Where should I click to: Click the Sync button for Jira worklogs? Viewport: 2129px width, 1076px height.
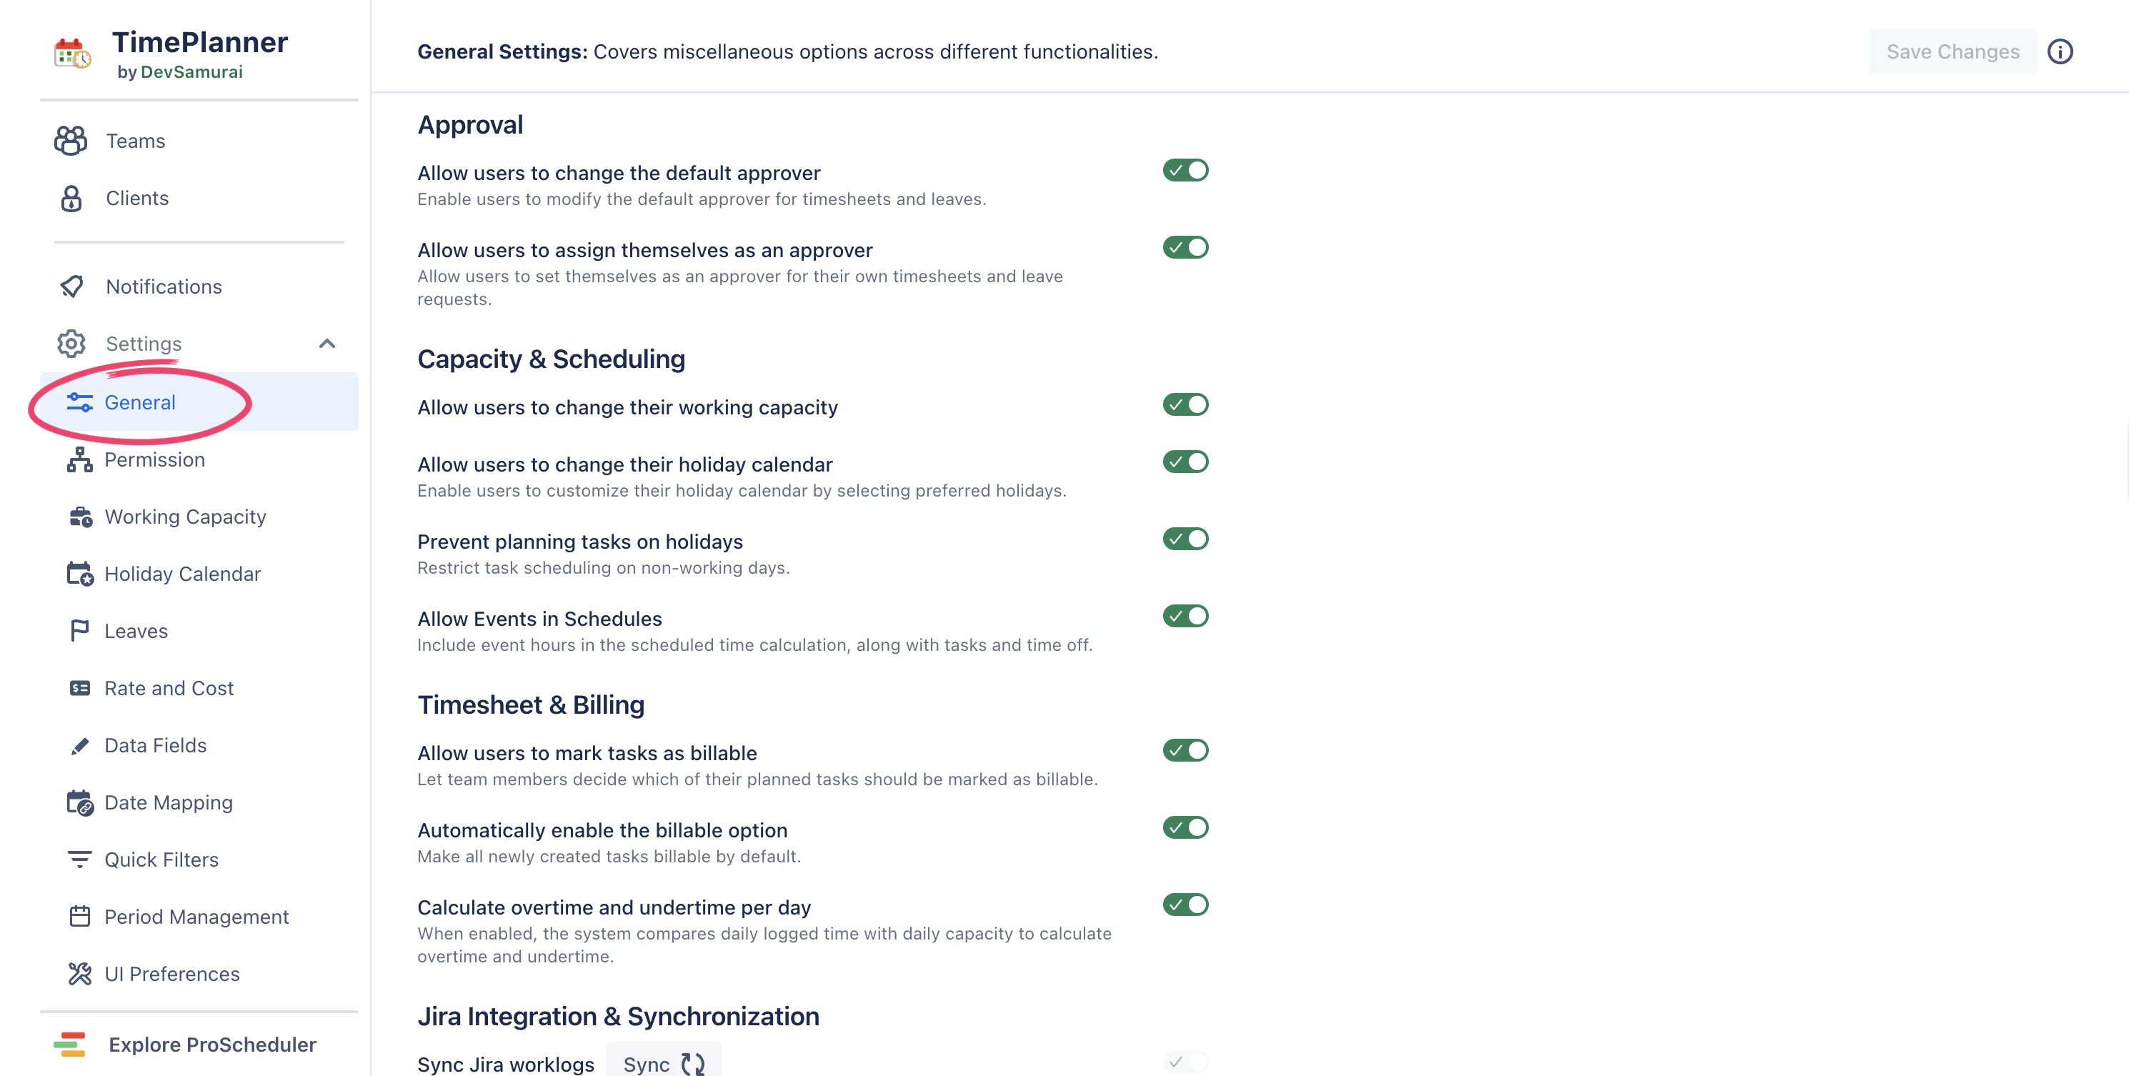[664, 1064]
